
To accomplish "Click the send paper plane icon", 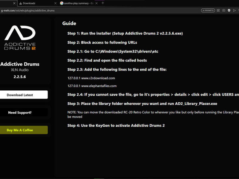I will tap(235, 10).
